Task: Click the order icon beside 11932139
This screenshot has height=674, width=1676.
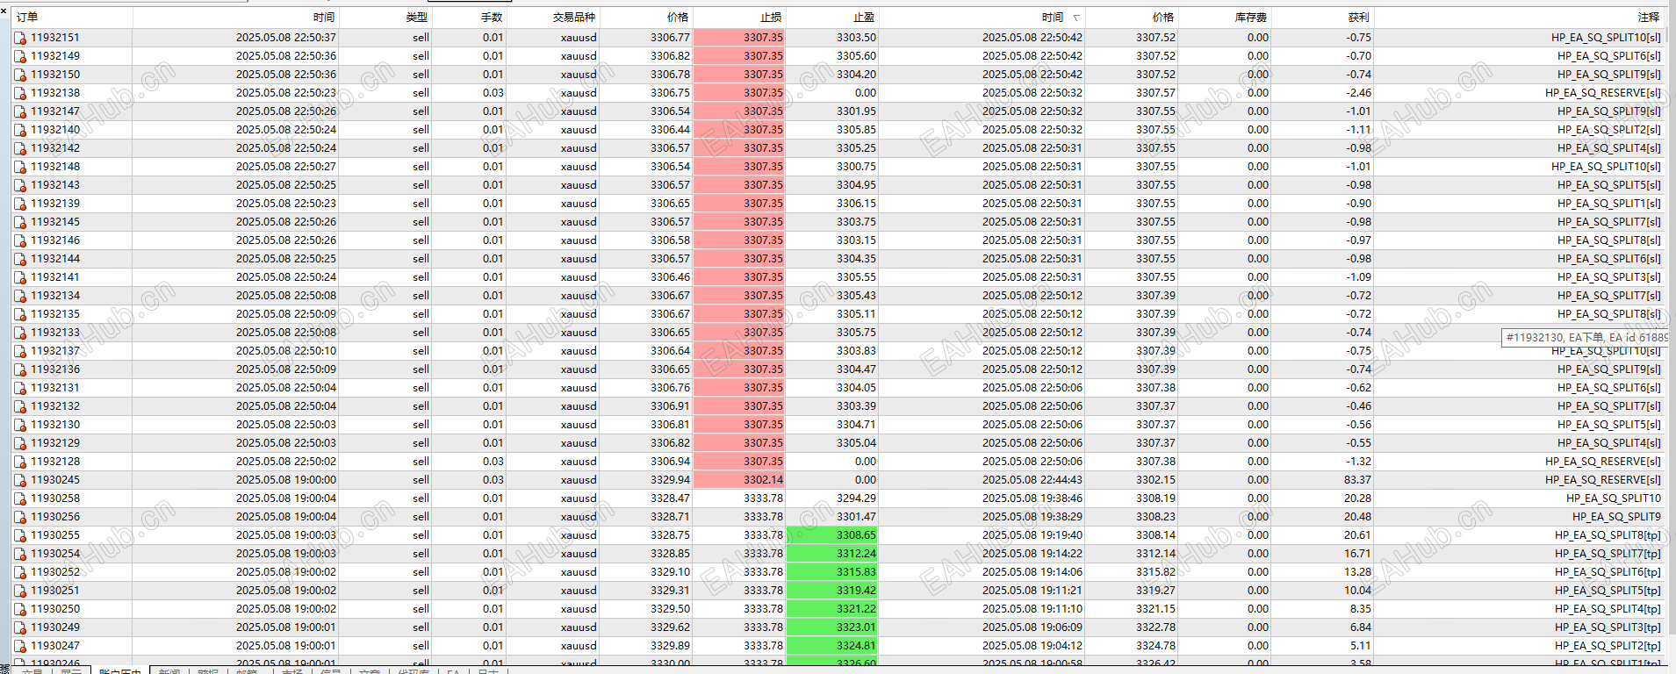Action: coord(20,204)
